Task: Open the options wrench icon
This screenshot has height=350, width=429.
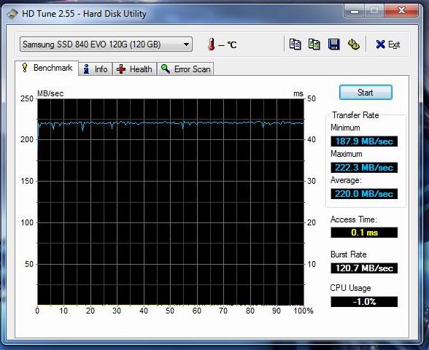Action: [353, 44]
